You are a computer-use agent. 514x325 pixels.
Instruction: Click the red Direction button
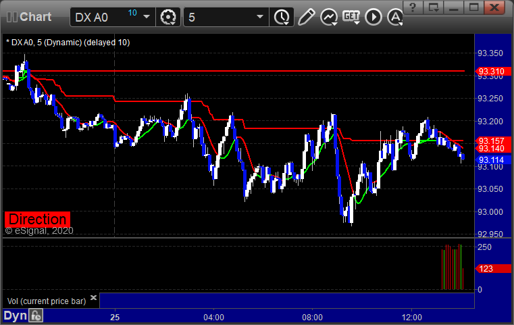point(37,219)
